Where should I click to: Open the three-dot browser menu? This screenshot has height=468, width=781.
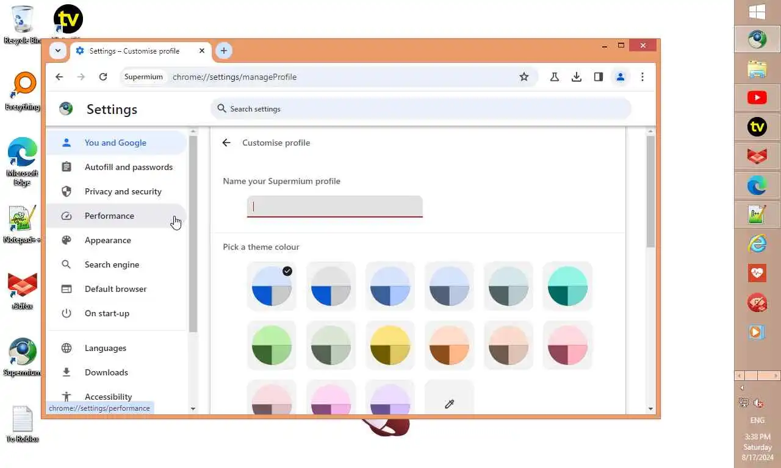(x=642, y=77)
